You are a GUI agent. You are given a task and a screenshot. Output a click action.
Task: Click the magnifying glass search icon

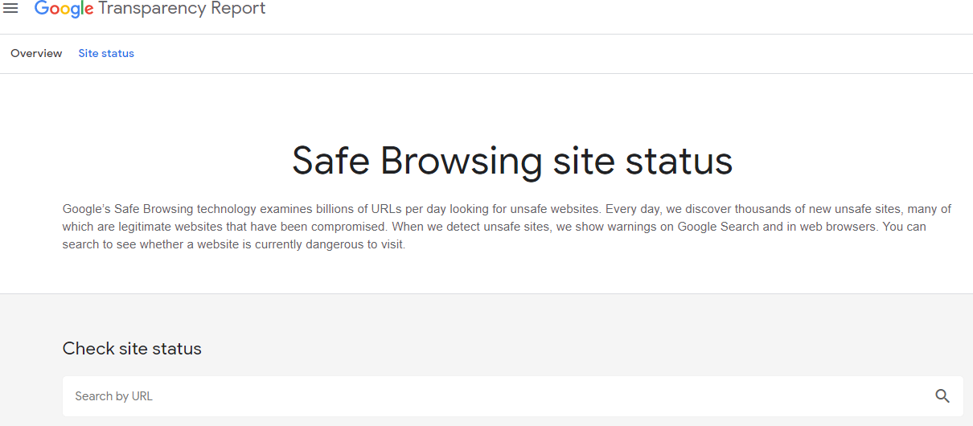pyautogui.click(x=942, y=396)
